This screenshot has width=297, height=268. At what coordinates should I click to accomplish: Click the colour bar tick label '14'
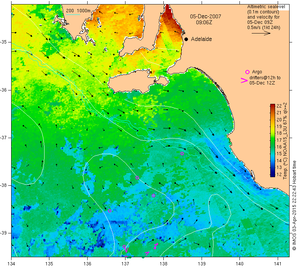(x=279, y=160)
